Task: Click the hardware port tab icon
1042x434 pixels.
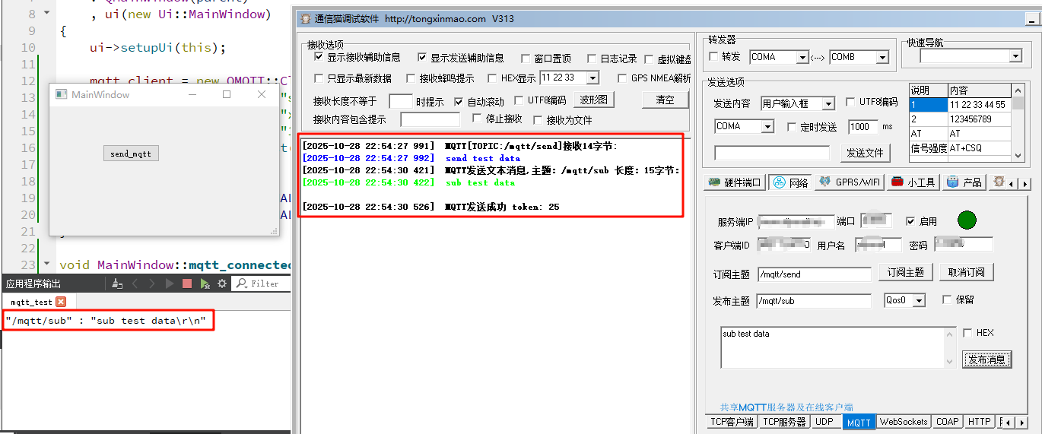Action: (713, 182)
